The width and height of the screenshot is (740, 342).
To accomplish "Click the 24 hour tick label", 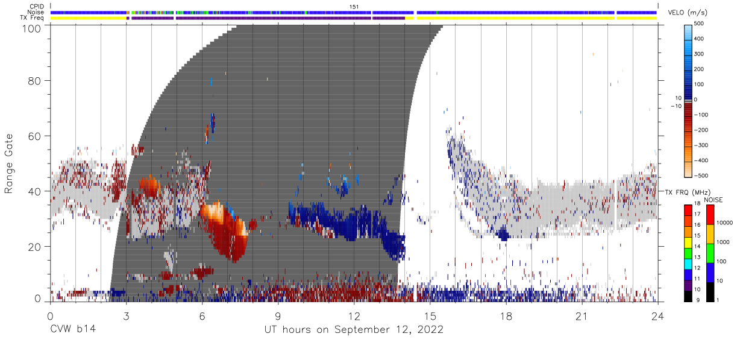I will [657, 316].
